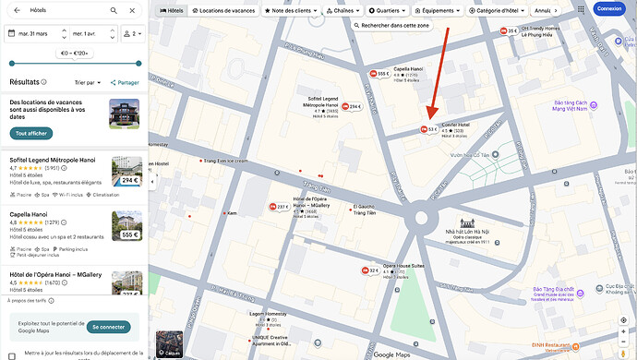The image size is (637, 360).
Task: Click the Bảo Tàng Địa chất museum marker
Action: tap(580, 293)
